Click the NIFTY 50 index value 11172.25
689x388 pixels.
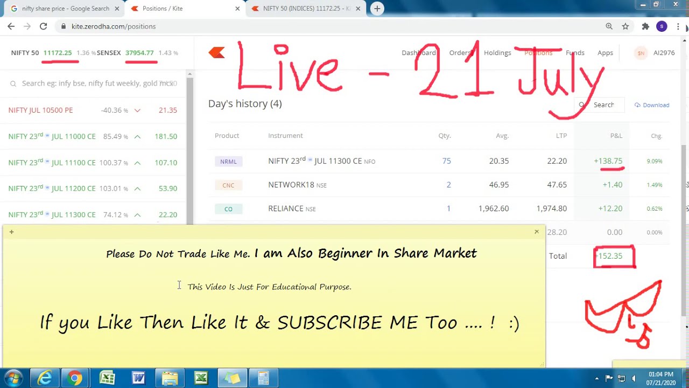(x=58, y=53)
